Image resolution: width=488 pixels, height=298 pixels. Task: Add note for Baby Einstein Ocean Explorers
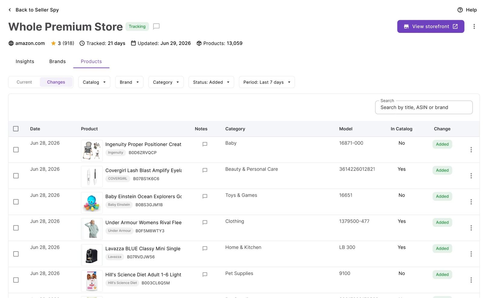pos(205,196)
